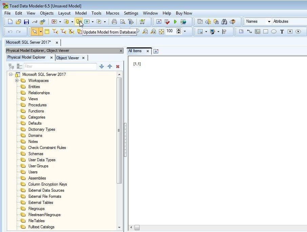Open Print Preview magnifier icon
The height and width of the screenshot is (232, 307).
tap(123, 22)
